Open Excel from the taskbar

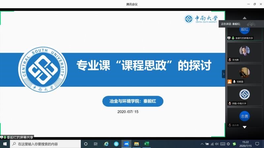coord(147,144)
